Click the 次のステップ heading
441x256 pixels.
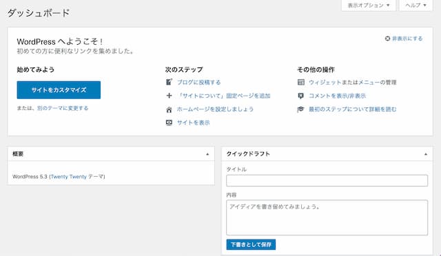(x=184, y=70)
